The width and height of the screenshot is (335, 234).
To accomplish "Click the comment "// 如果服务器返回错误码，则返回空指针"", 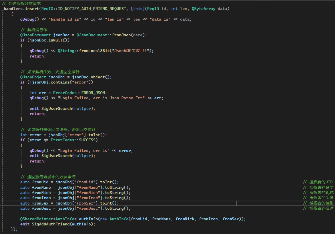I will [x=58, y=130].
